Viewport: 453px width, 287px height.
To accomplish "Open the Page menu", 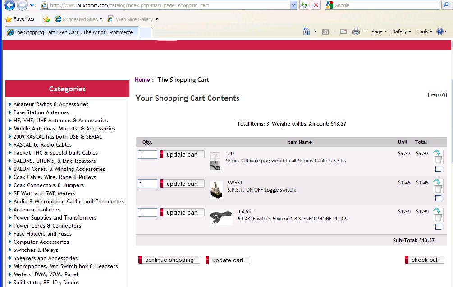I will click(379, 32).
